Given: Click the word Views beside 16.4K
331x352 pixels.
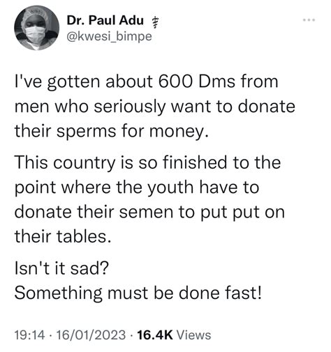Looking at the screenshot, I should coord(194,335).
